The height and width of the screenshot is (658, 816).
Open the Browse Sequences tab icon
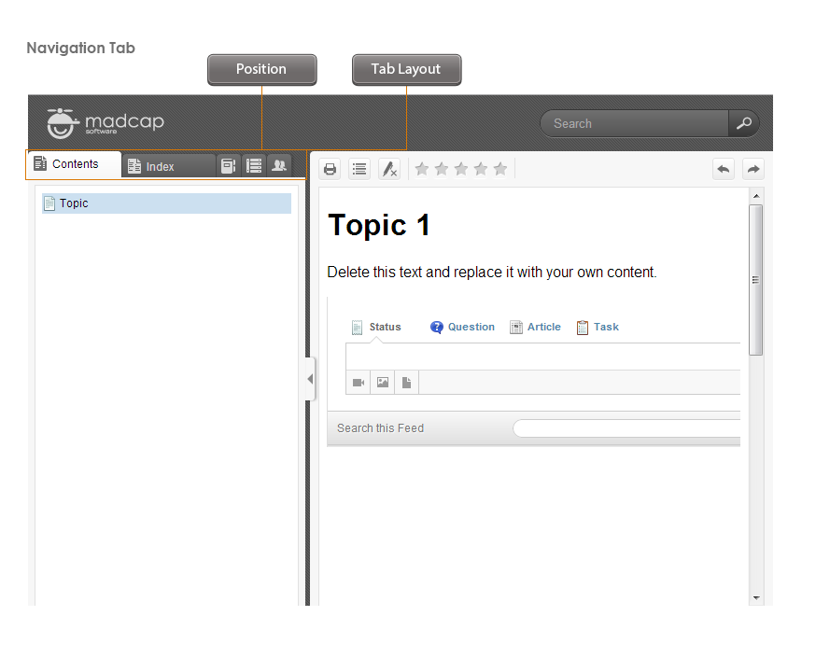253,166
